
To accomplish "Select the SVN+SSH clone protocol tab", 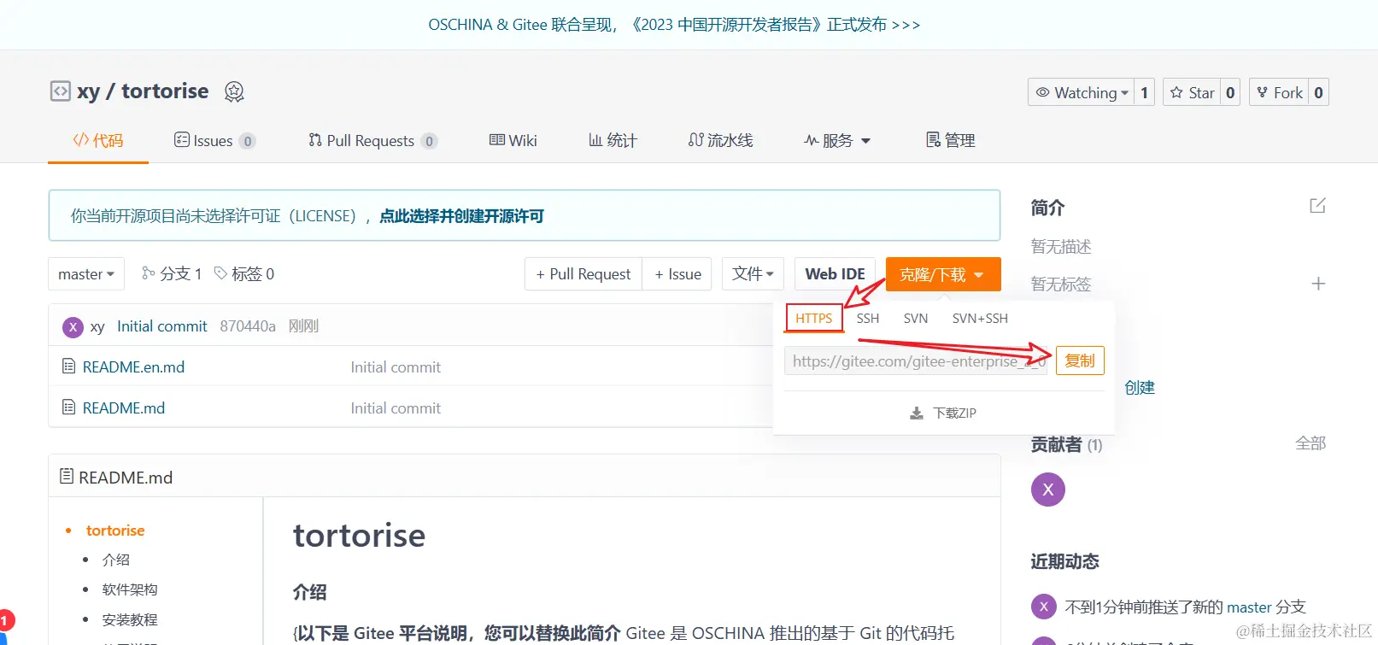I will click(x=980, y=319).
